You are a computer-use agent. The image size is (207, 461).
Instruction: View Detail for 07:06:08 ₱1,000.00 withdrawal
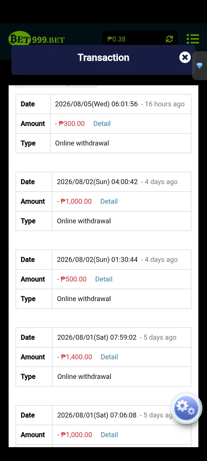point(109,435)
